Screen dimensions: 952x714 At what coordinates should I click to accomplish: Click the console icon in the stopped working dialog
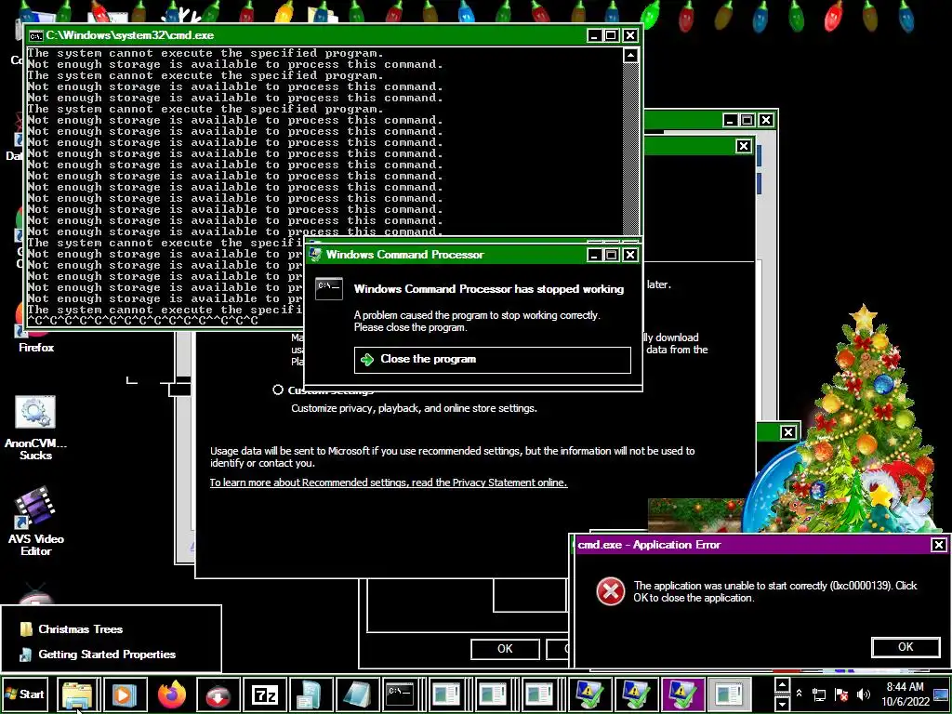click(329, 288)
